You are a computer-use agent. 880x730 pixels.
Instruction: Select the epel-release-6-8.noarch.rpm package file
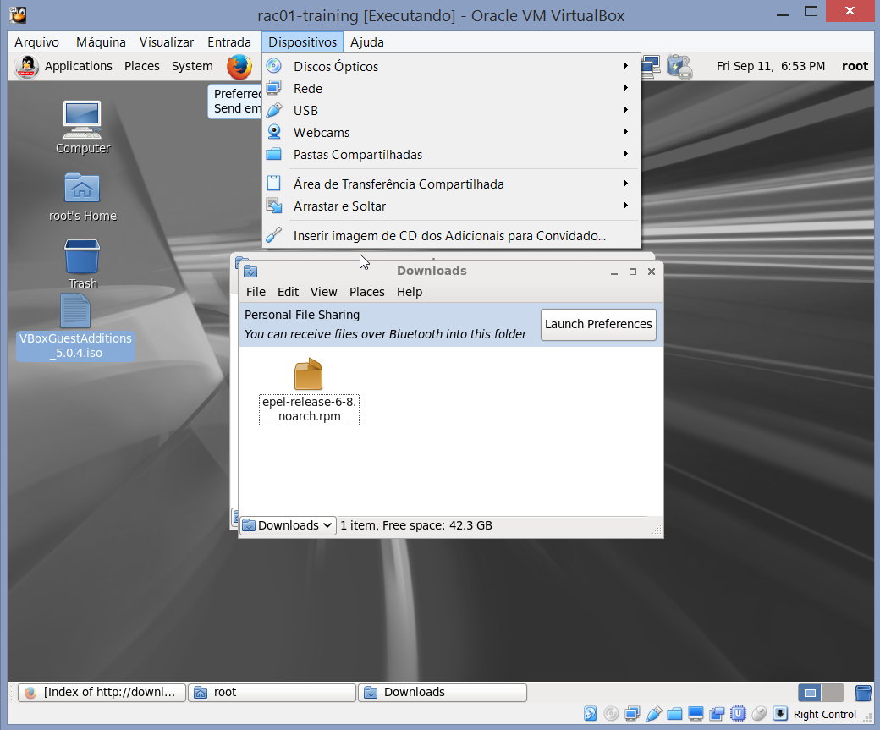tap(309, 391)
